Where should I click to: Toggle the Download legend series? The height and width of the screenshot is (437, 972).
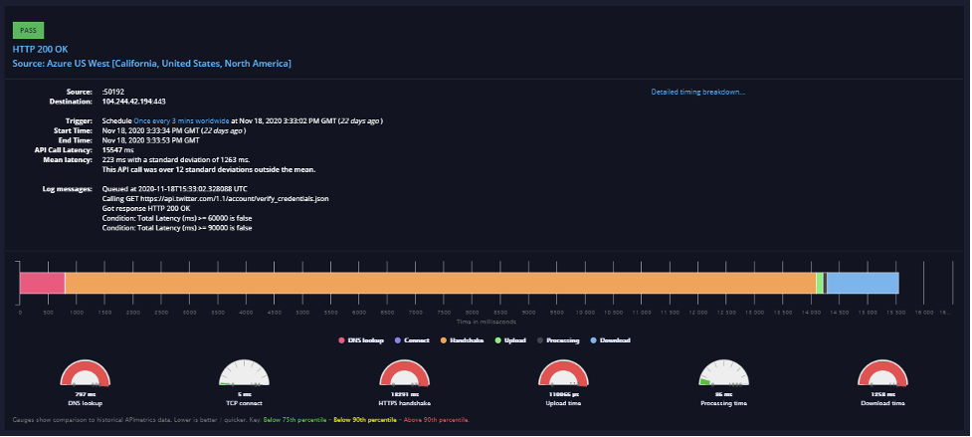(x=610, y=340)
